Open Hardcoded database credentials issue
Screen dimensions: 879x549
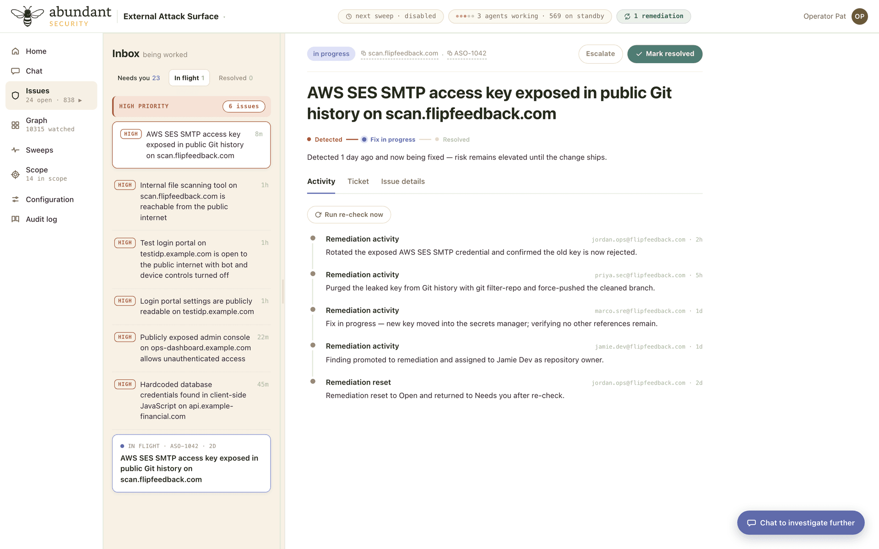191,400
